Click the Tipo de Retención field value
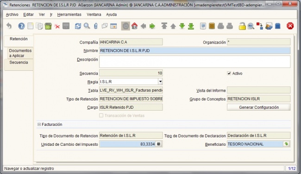This screenshot has height=174, width=301. [x=131, y=99]
